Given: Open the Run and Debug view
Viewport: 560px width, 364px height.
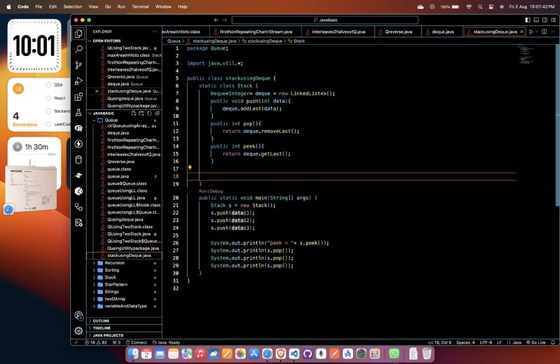Looking at the screenshot, I should (78, 80).
